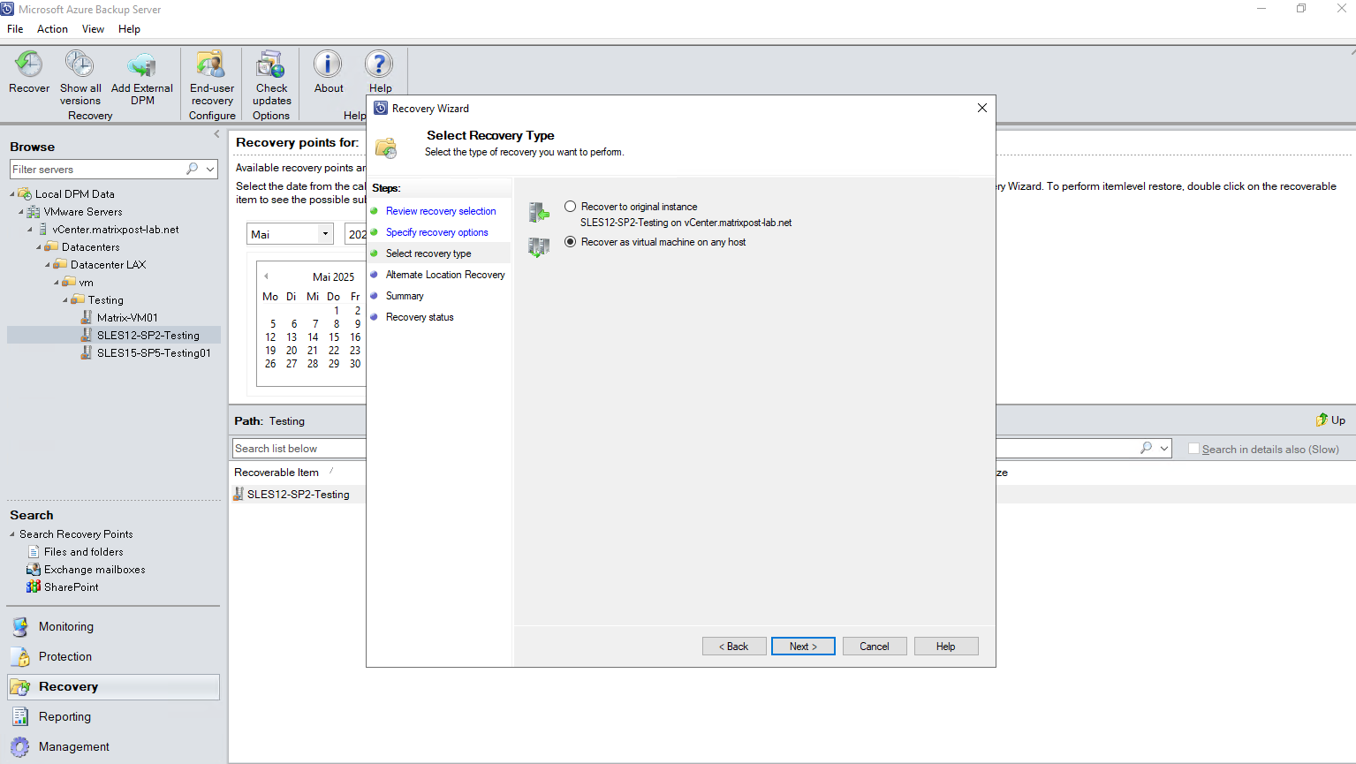Click the Help toolbar icon
The height and width of the screenshot is (764, 1356).
[379, 64]
